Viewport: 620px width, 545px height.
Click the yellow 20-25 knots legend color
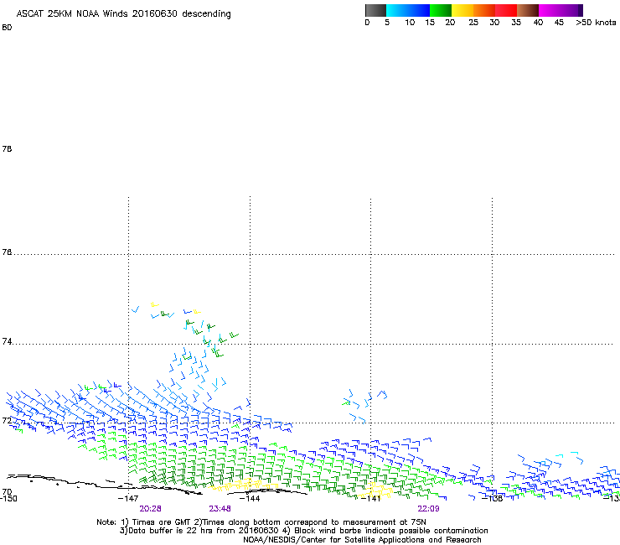click(462, 10)
